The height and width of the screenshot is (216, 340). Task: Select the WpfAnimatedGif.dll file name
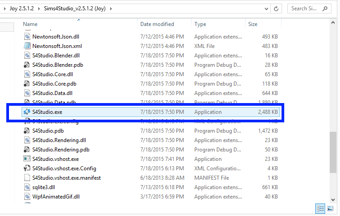(56, 197)
